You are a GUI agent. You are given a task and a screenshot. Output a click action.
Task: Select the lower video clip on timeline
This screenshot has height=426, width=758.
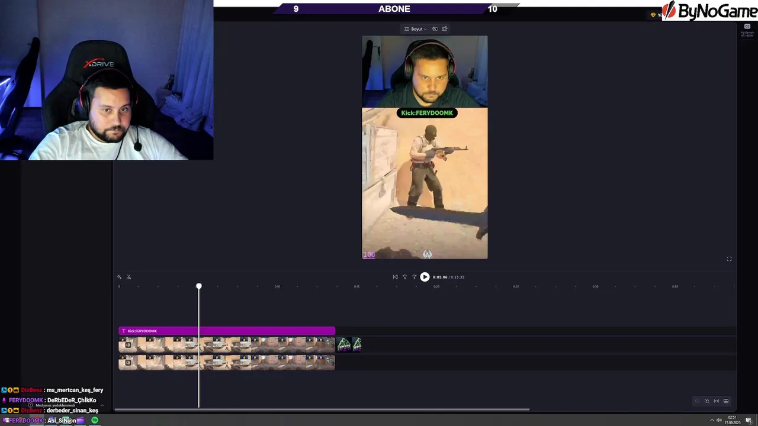pyautogui.click(x=227, y=362)
